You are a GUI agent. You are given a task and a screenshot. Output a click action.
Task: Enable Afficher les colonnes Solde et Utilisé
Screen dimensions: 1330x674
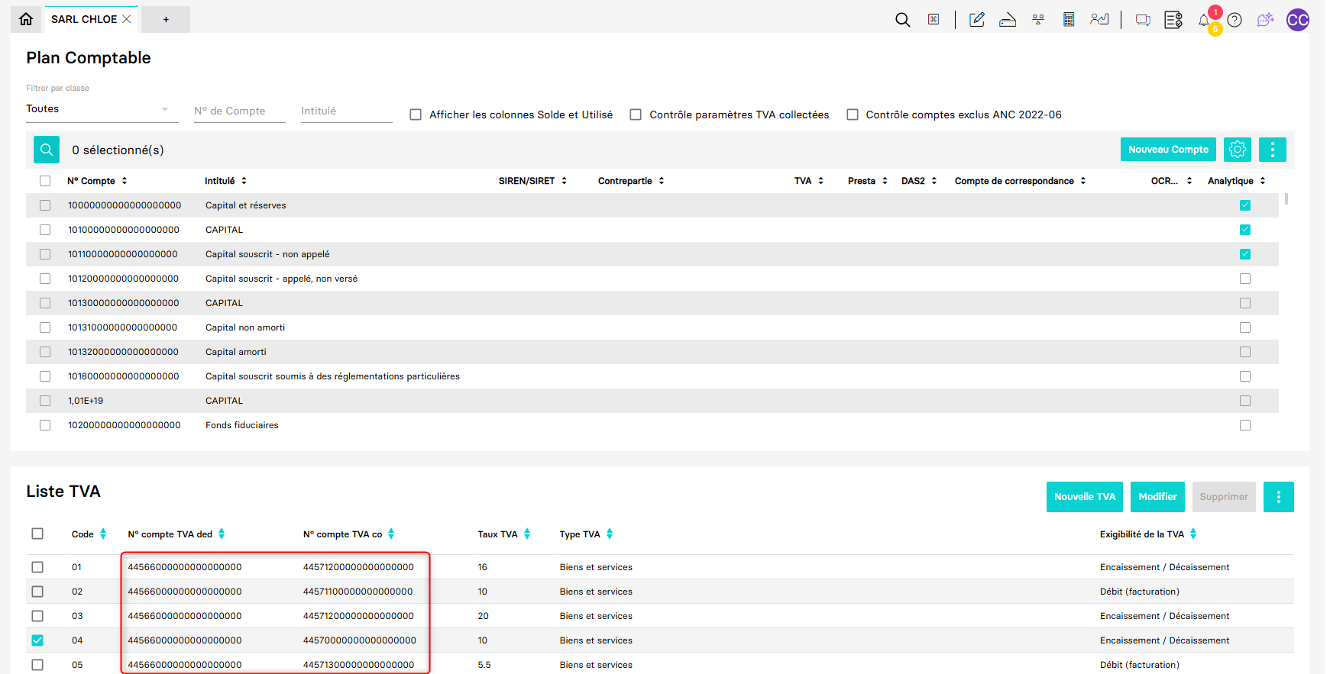click(416, 114)
